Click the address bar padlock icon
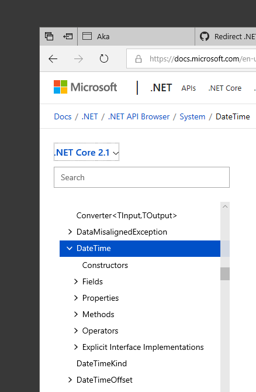 tap(139, 59)
